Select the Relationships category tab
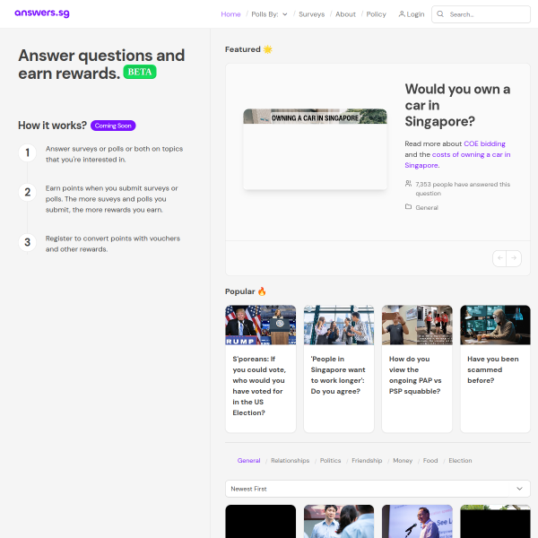 coord(290,461)
